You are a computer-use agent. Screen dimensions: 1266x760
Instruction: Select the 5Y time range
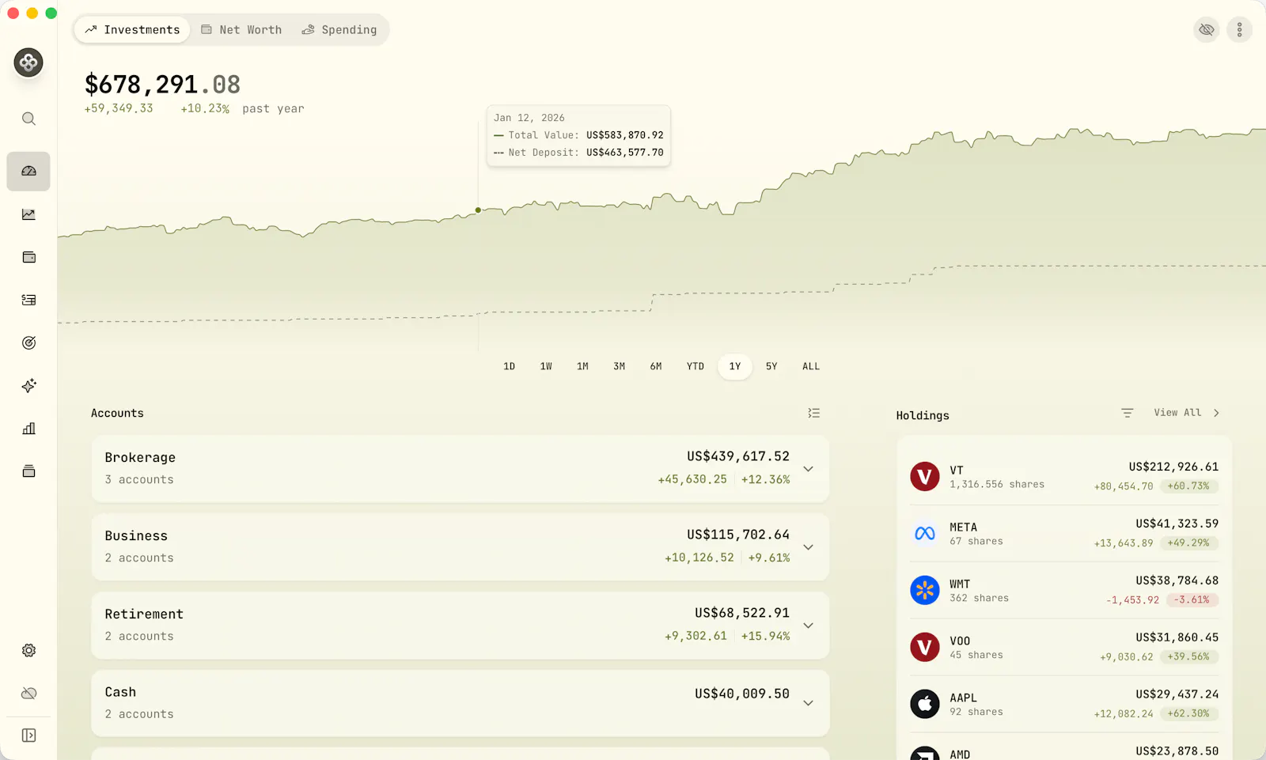tap(771, 366)
